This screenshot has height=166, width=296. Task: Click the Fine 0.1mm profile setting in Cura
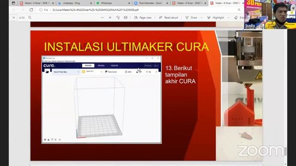click(x=111, y=72)
